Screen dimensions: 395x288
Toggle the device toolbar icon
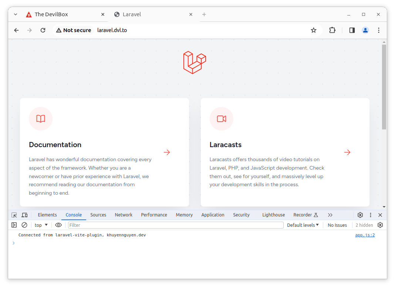[24, 215]
